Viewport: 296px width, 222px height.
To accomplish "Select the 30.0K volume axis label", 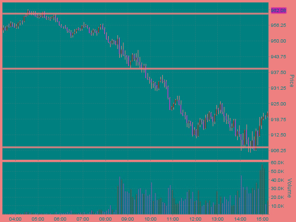I will click(x=277, y=188).
